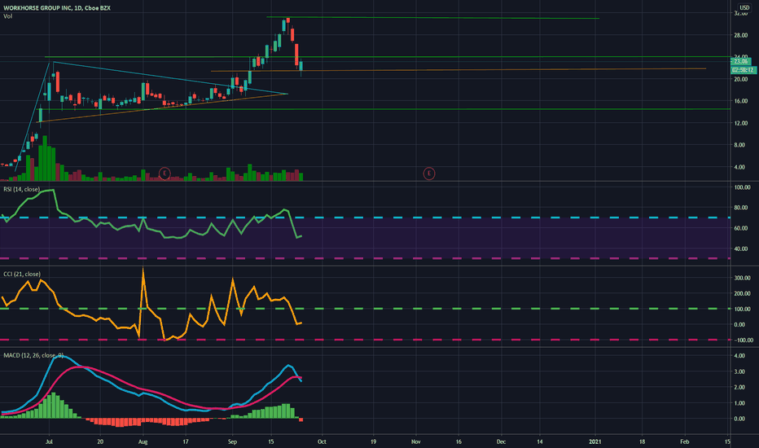Click the green RSI line peak near 100
The width and height of the screenshot is (759, 448).
point(52,191)
